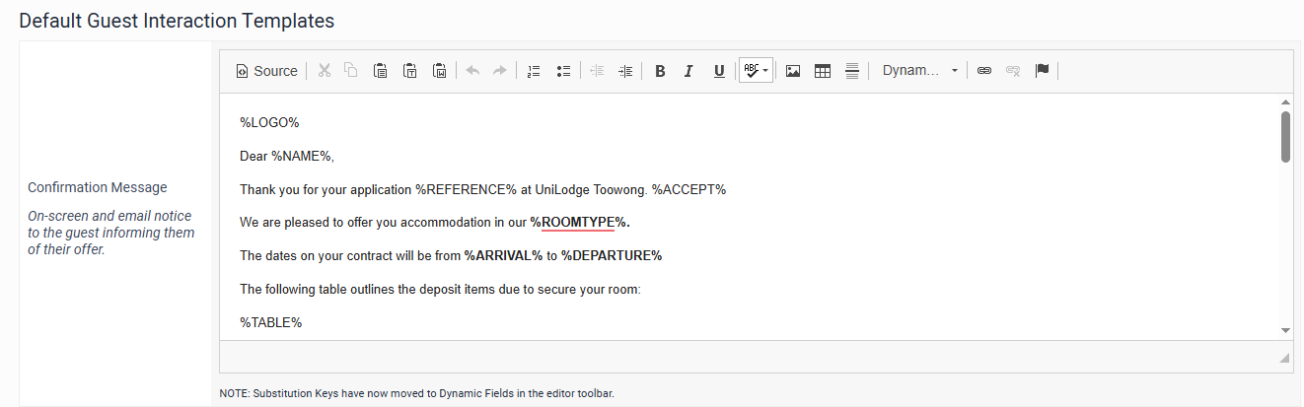
Task: Click Paste from Word icon
Action: (440, 71)
